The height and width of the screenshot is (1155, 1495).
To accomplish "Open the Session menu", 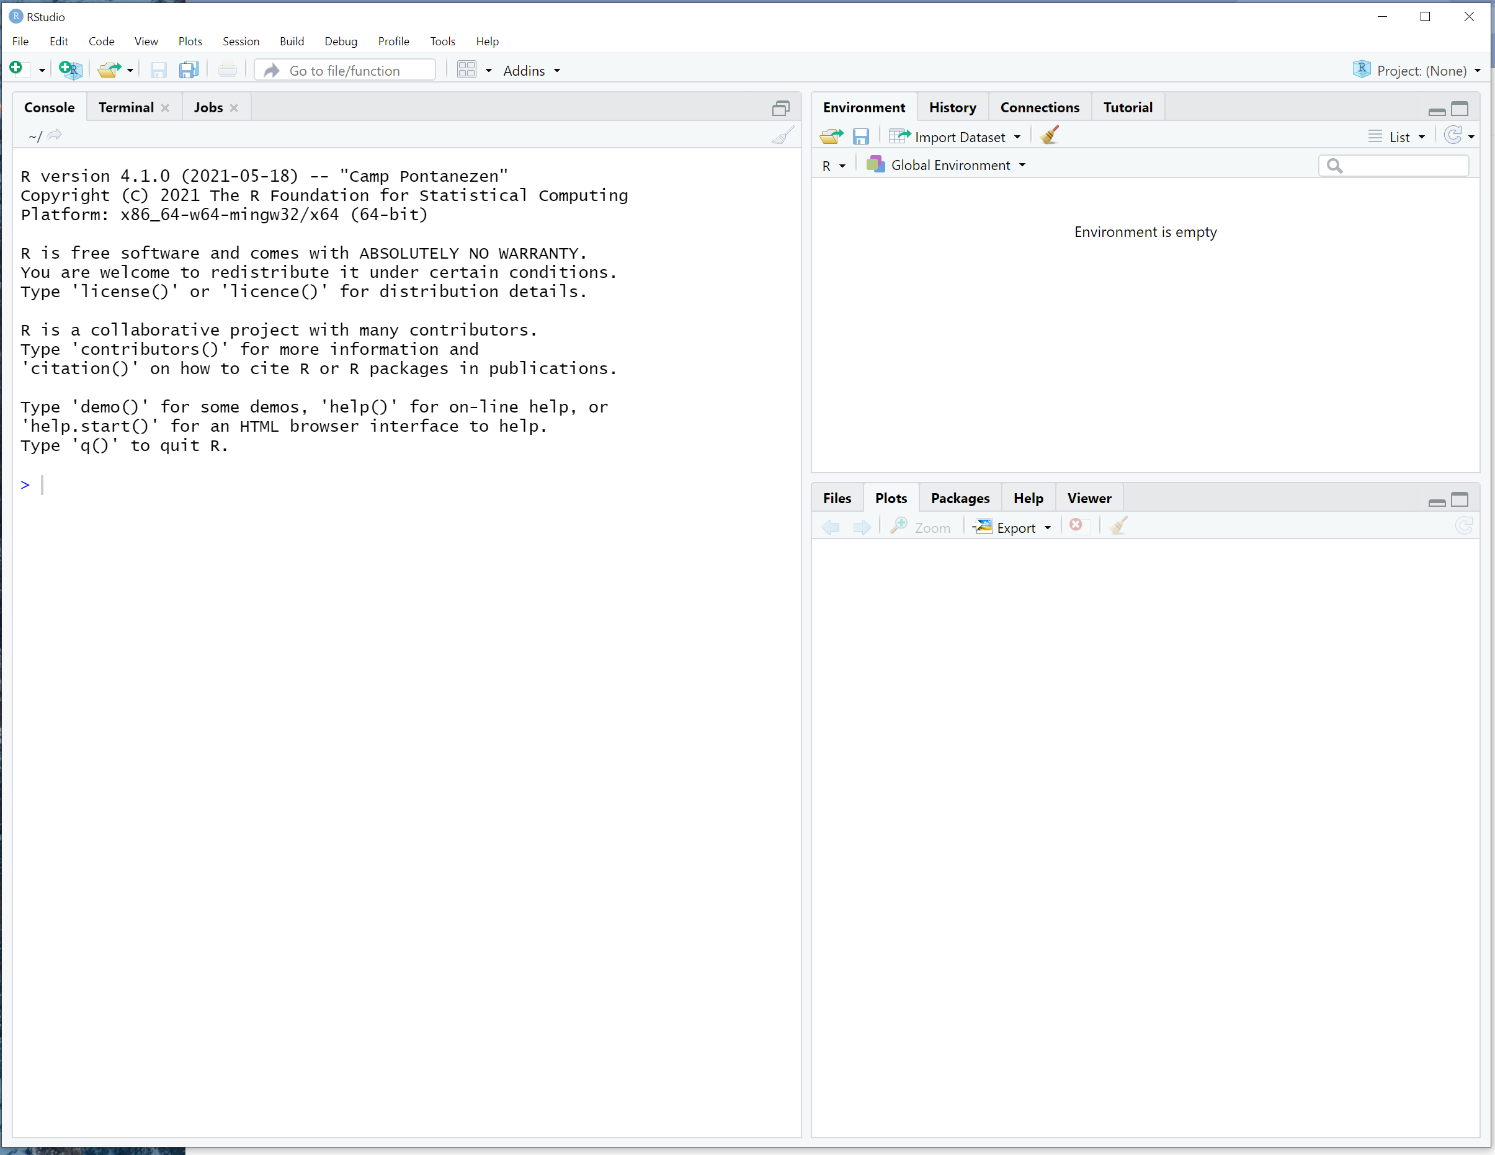I will coord(240,41).
